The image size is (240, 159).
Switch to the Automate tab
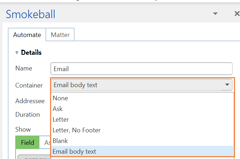click(27, 35)
